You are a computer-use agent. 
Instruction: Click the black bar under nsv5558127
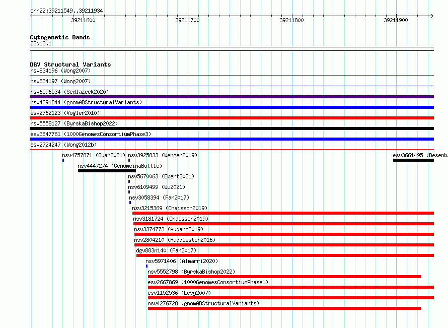click(x=232, y=128)
